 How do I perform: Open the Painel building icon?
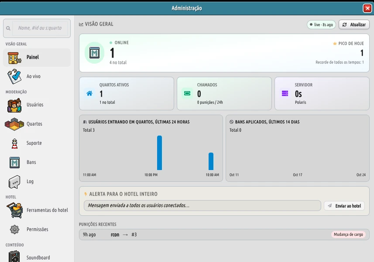coord(14,58)
